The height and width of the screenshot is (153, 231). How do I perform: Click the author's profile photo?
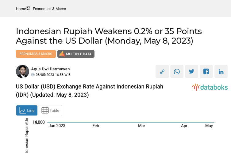[22, 72]
